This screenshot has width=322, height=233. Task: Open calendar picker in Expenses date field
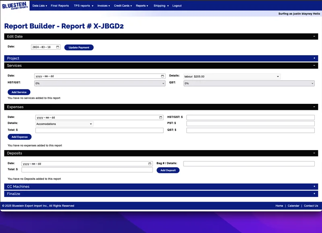161,118
